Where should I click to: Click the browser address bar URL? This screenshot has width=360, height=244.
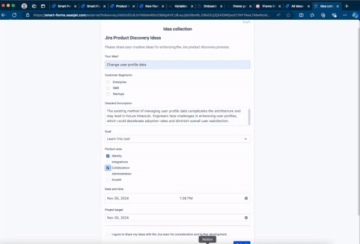click(x=152, y=15)
